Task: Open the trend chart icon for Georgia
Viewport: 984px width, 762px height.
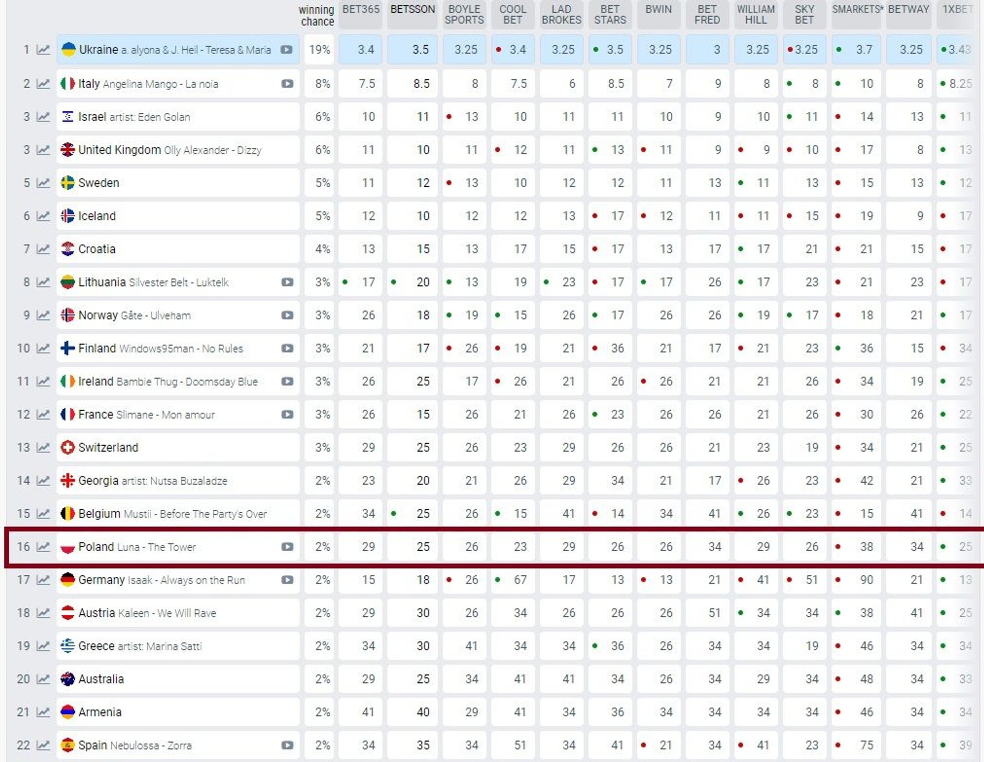Action: (44, 480)
